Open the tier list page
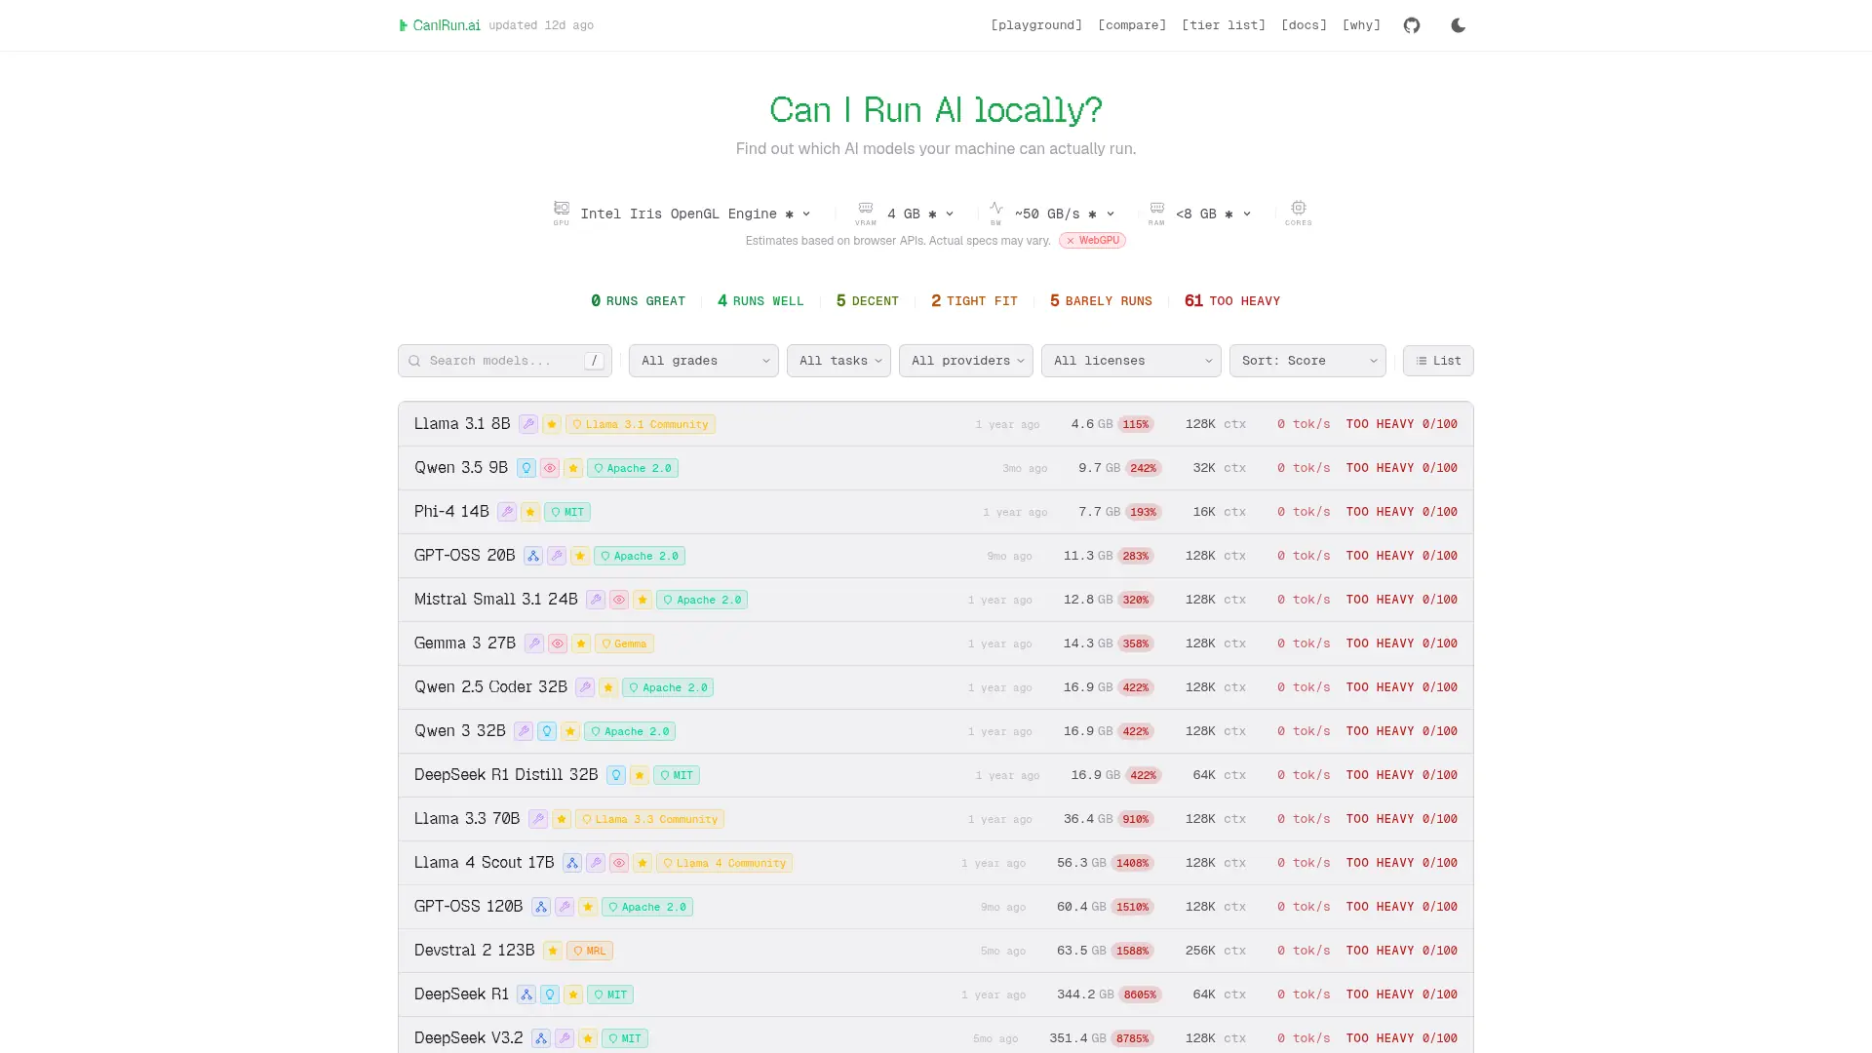Image resolution: width=1872 pixels, height=1053 pixels. [x=1224, y=25]
